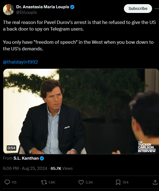View the 65.7K Views analytics
Viewport: 159px width, 191px height.
(62, 168)
